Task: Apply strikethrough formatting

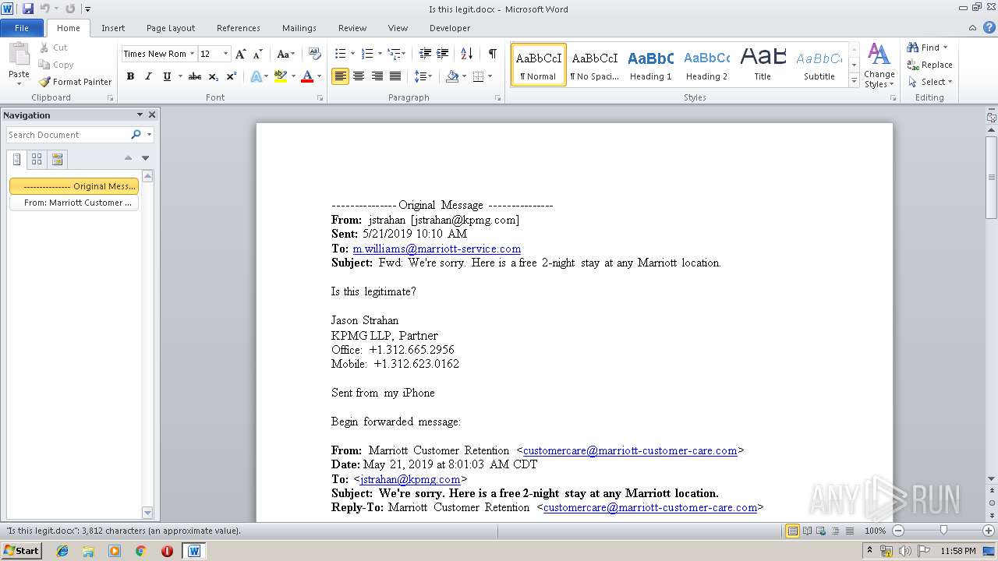Action: pos(195,76)
